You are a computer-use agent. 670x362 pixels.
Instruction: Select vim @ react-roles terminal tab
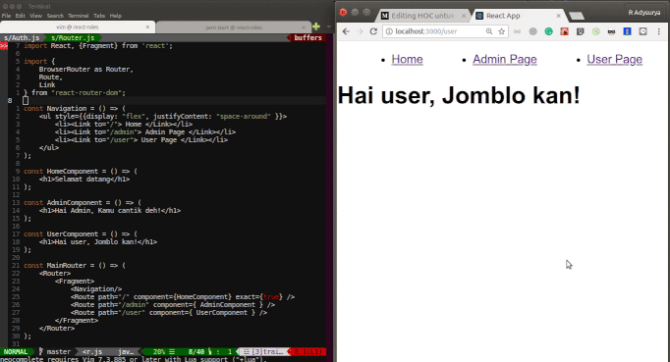[78, 26]
